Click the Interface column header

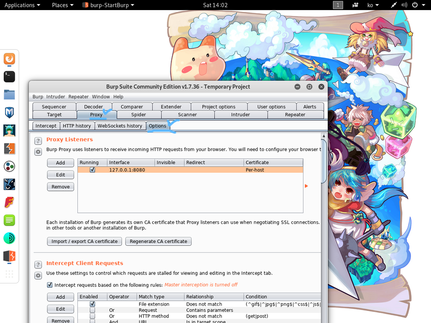131,162
